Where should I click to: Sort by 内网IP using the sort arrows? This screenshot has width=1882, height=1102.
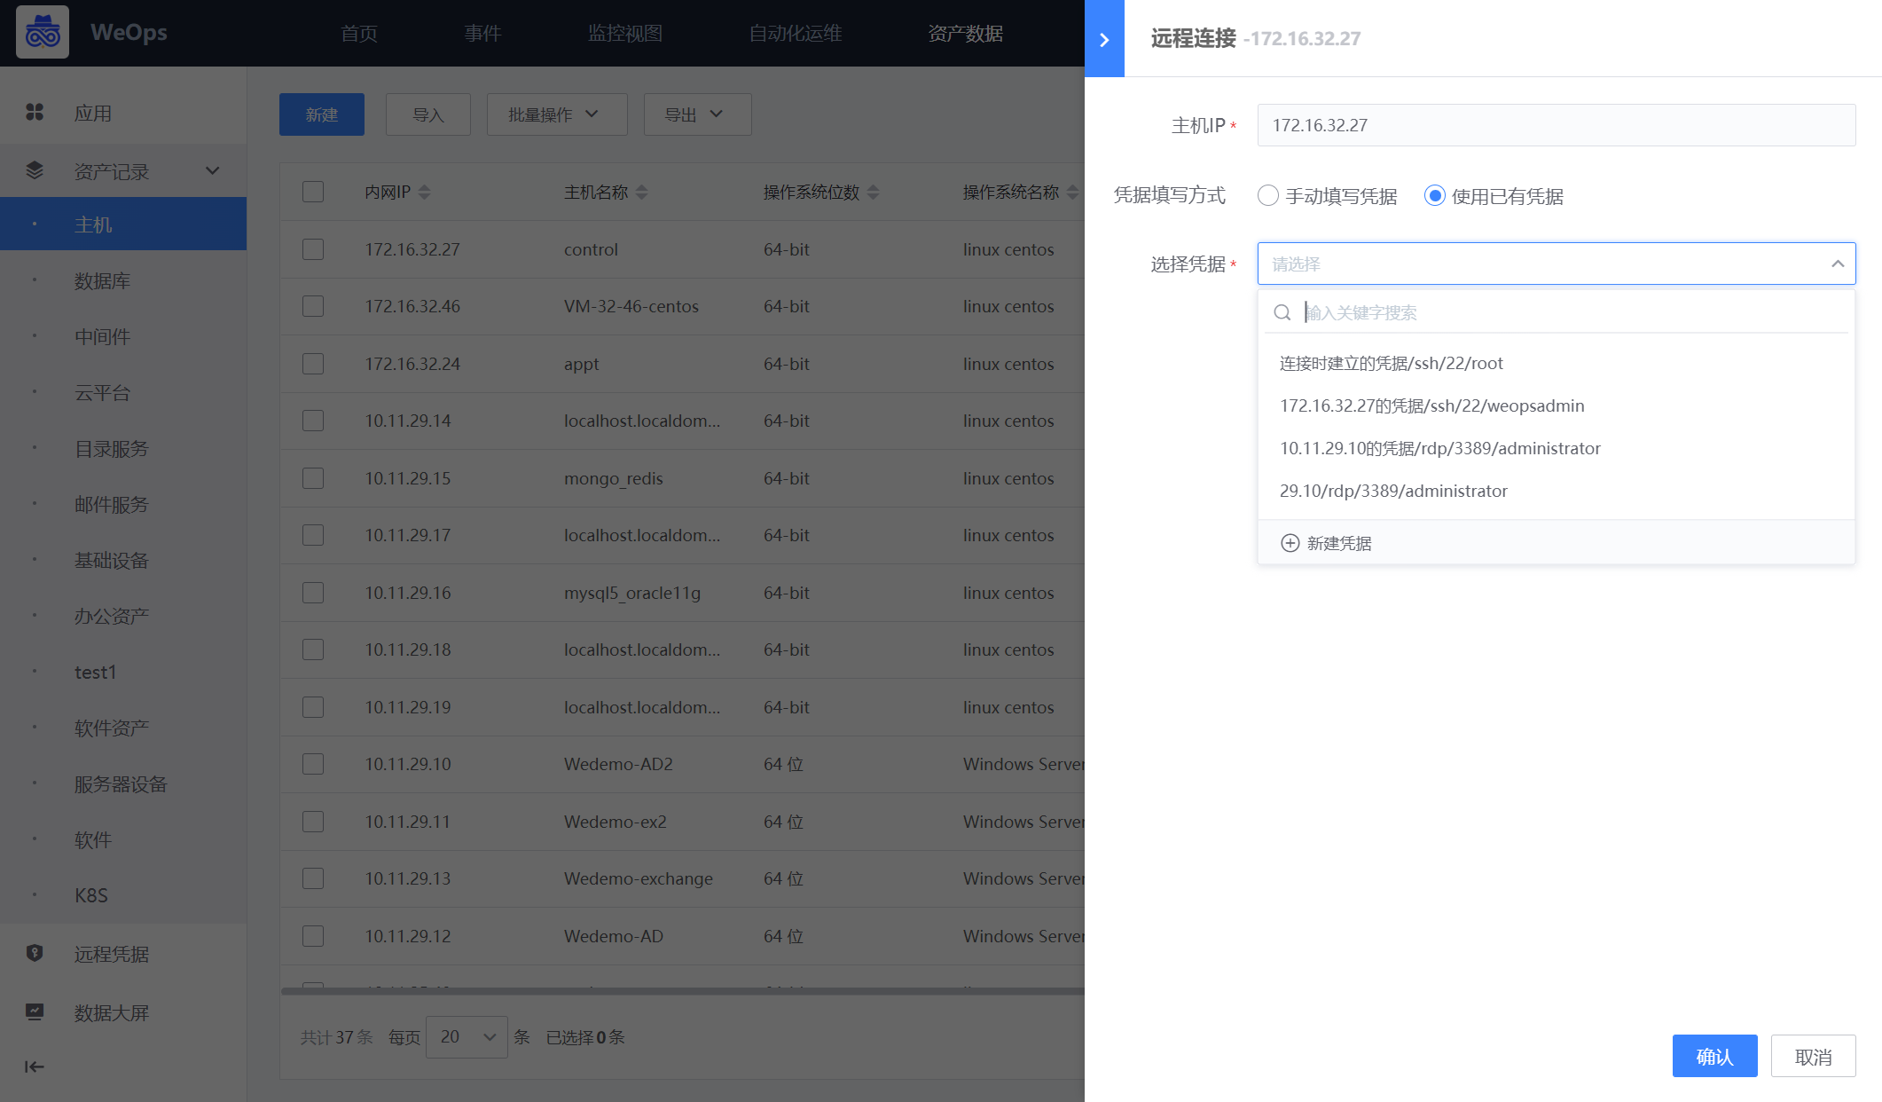pos(425,191)
